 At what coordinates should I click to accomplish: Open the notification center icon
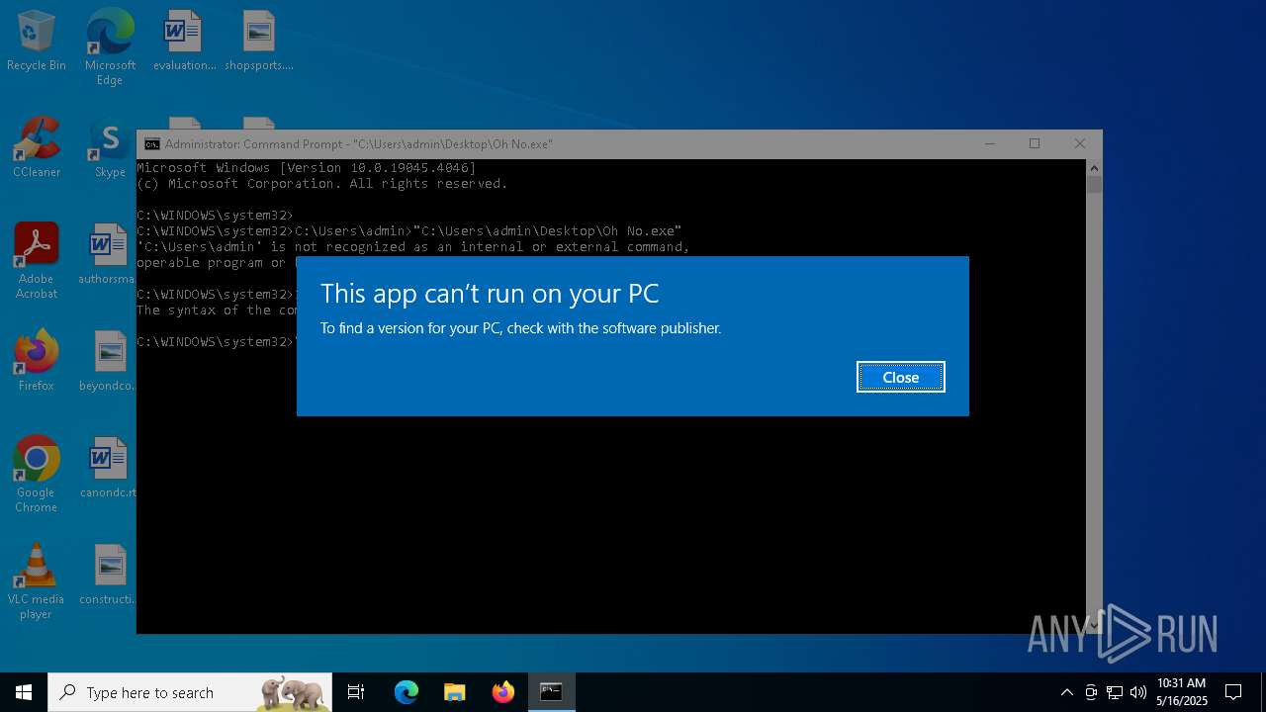pyautogui.click(x=1233, y=692)
